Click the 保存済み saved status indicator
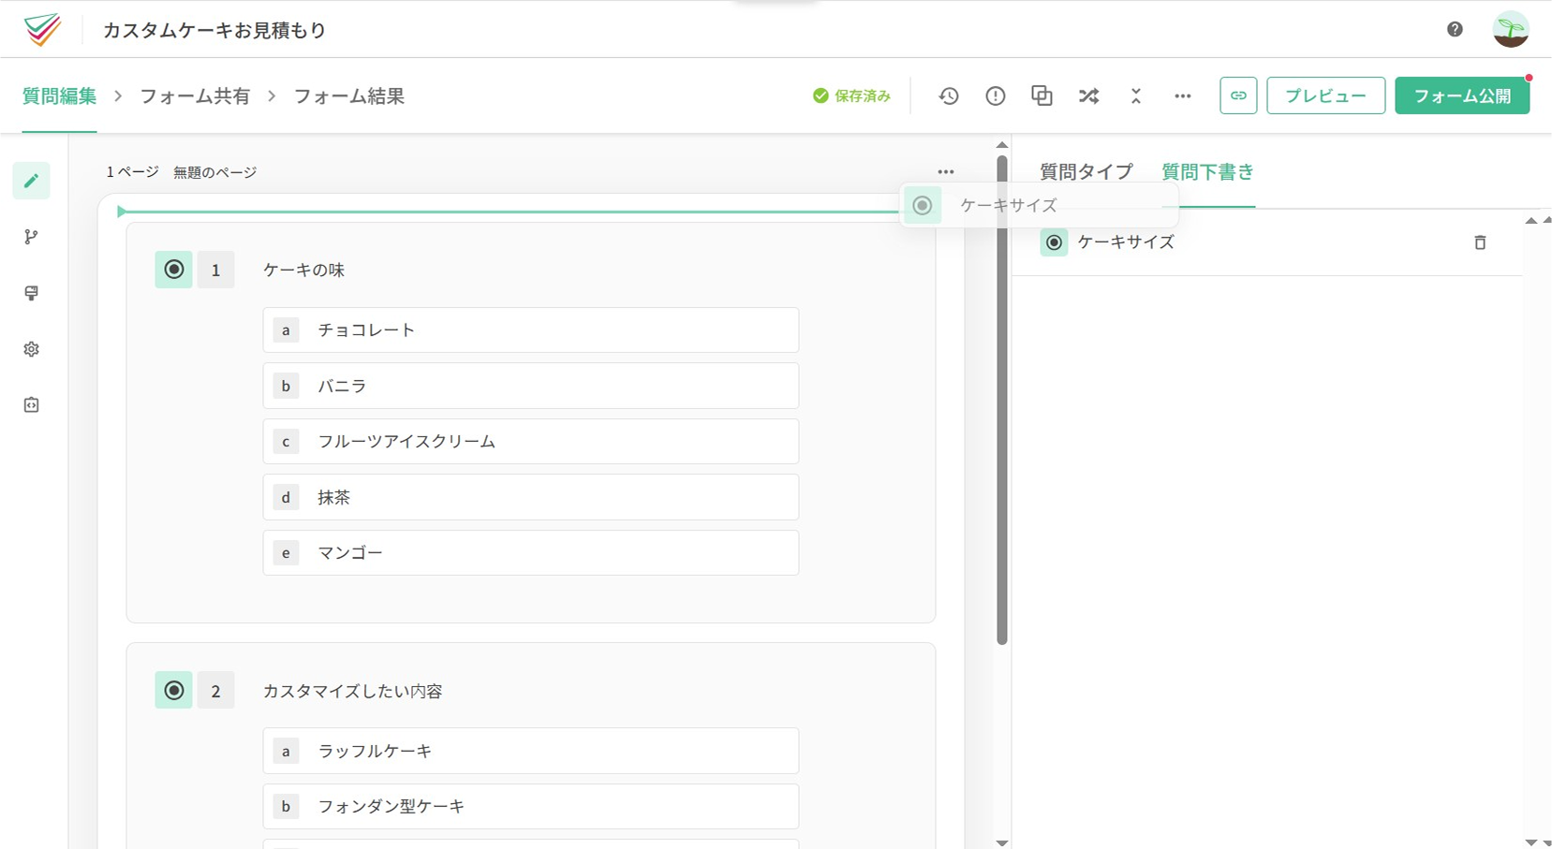This screenshot has width=1552, height=849. pos(852,95)
